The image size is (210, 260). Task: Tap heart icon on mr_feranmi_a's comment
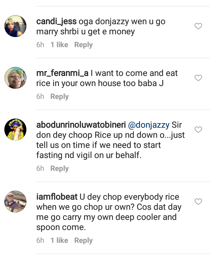[198, 78]
